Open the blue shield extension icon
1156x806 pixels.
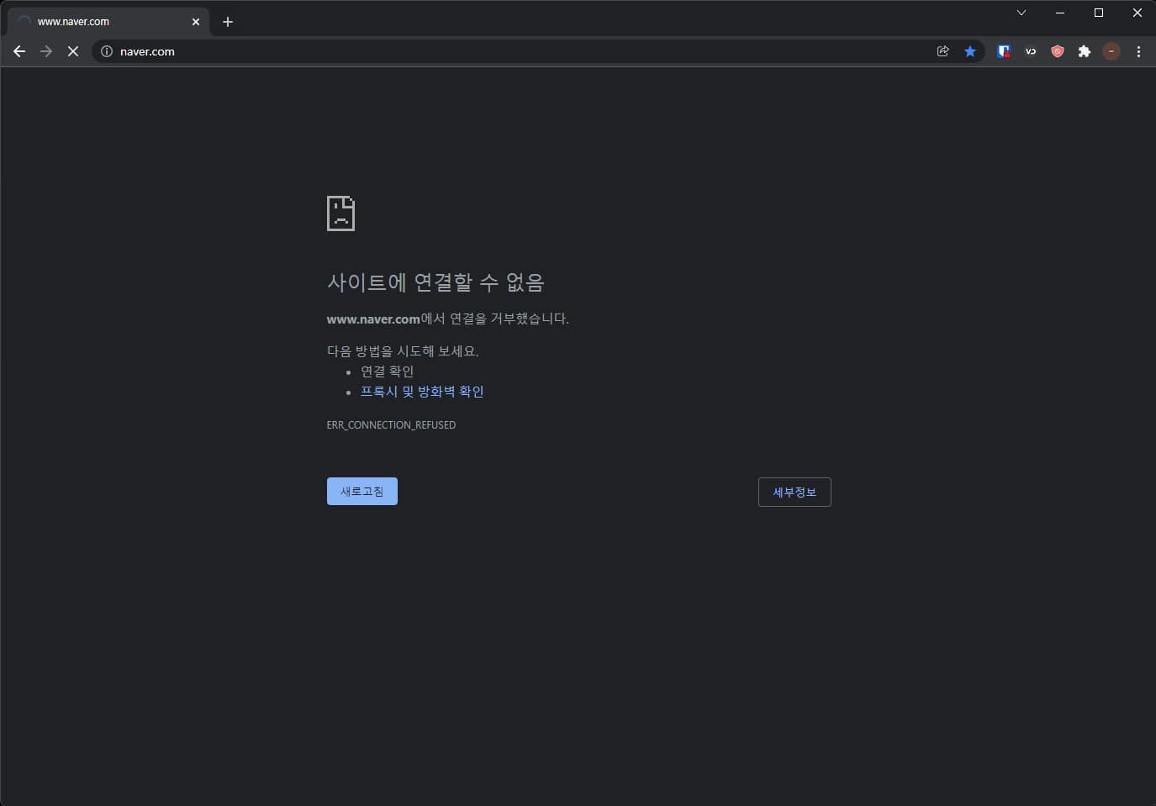[1003, 51]
